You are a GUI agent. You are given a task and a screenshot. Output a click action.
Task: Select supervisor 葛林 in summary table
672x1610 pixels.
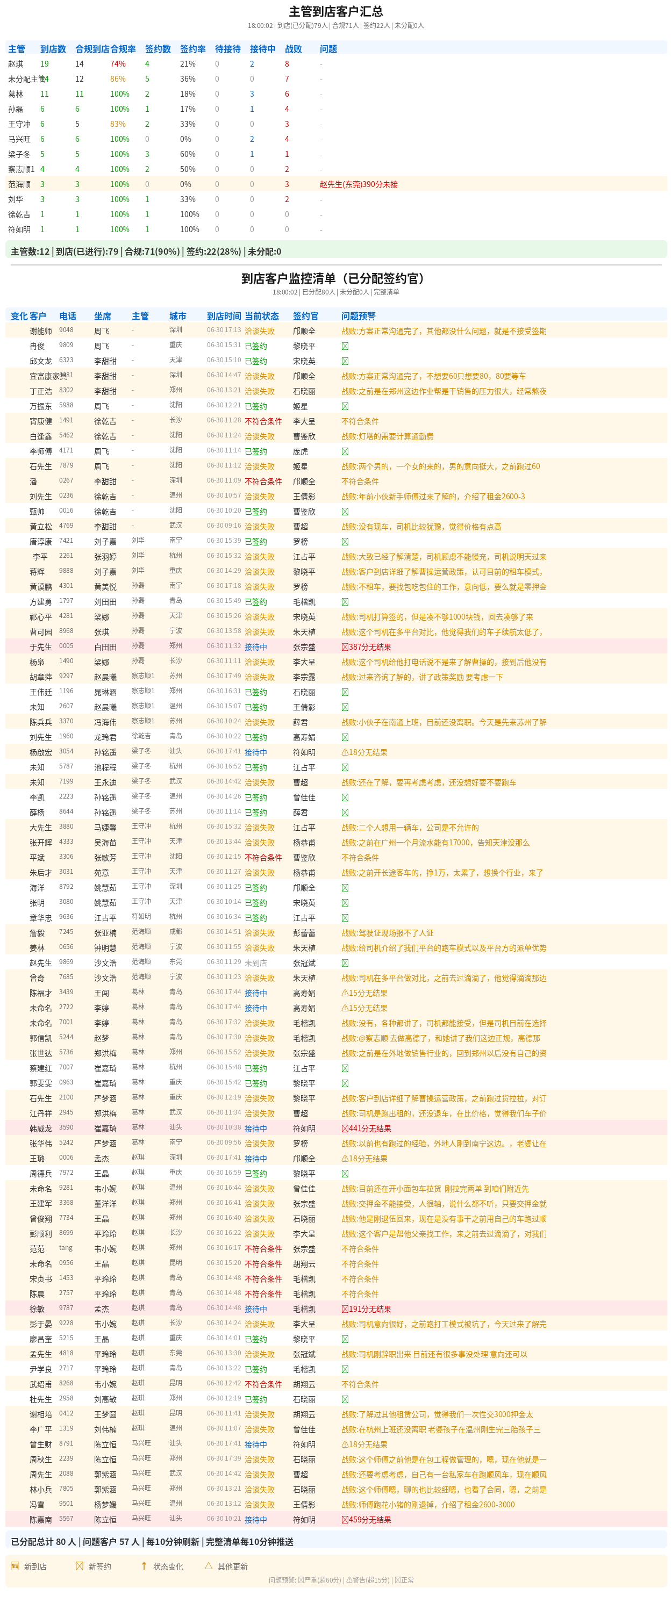click(x=16, y=94)
